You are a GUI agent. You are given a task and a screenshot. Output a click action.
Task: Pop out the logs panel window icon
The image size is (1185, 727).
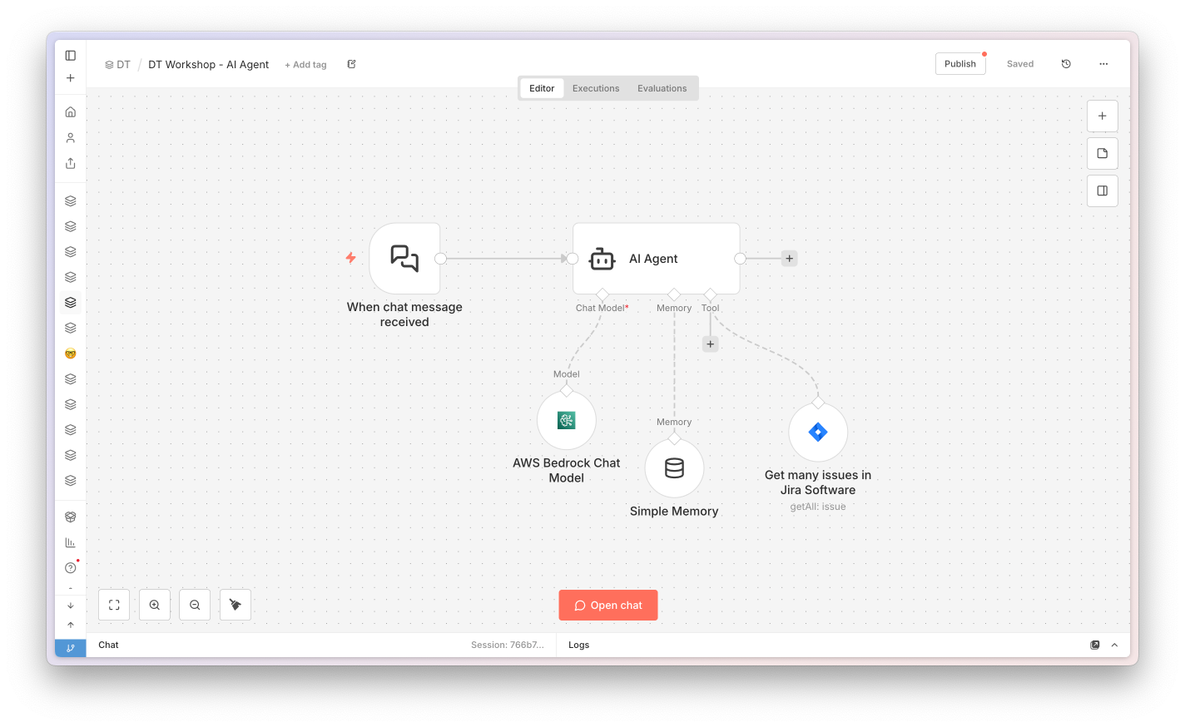point(1095,645)
